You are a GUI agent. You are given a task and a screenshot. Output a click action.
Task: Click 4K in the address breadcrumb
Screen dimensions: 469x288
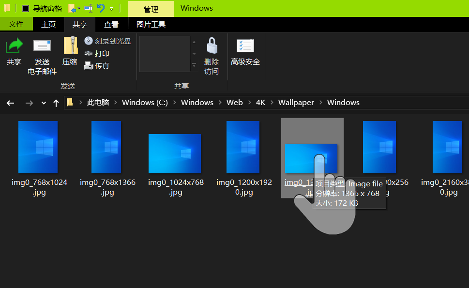pos(260,103)
